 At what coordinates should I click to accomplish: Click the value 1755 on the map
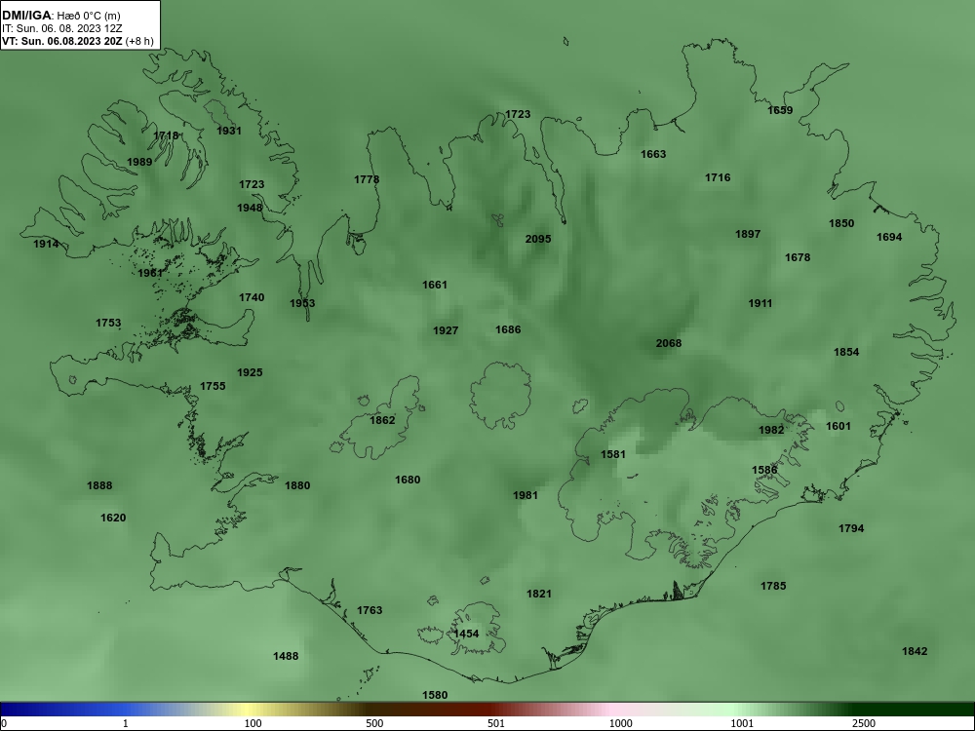click(213, 387)
